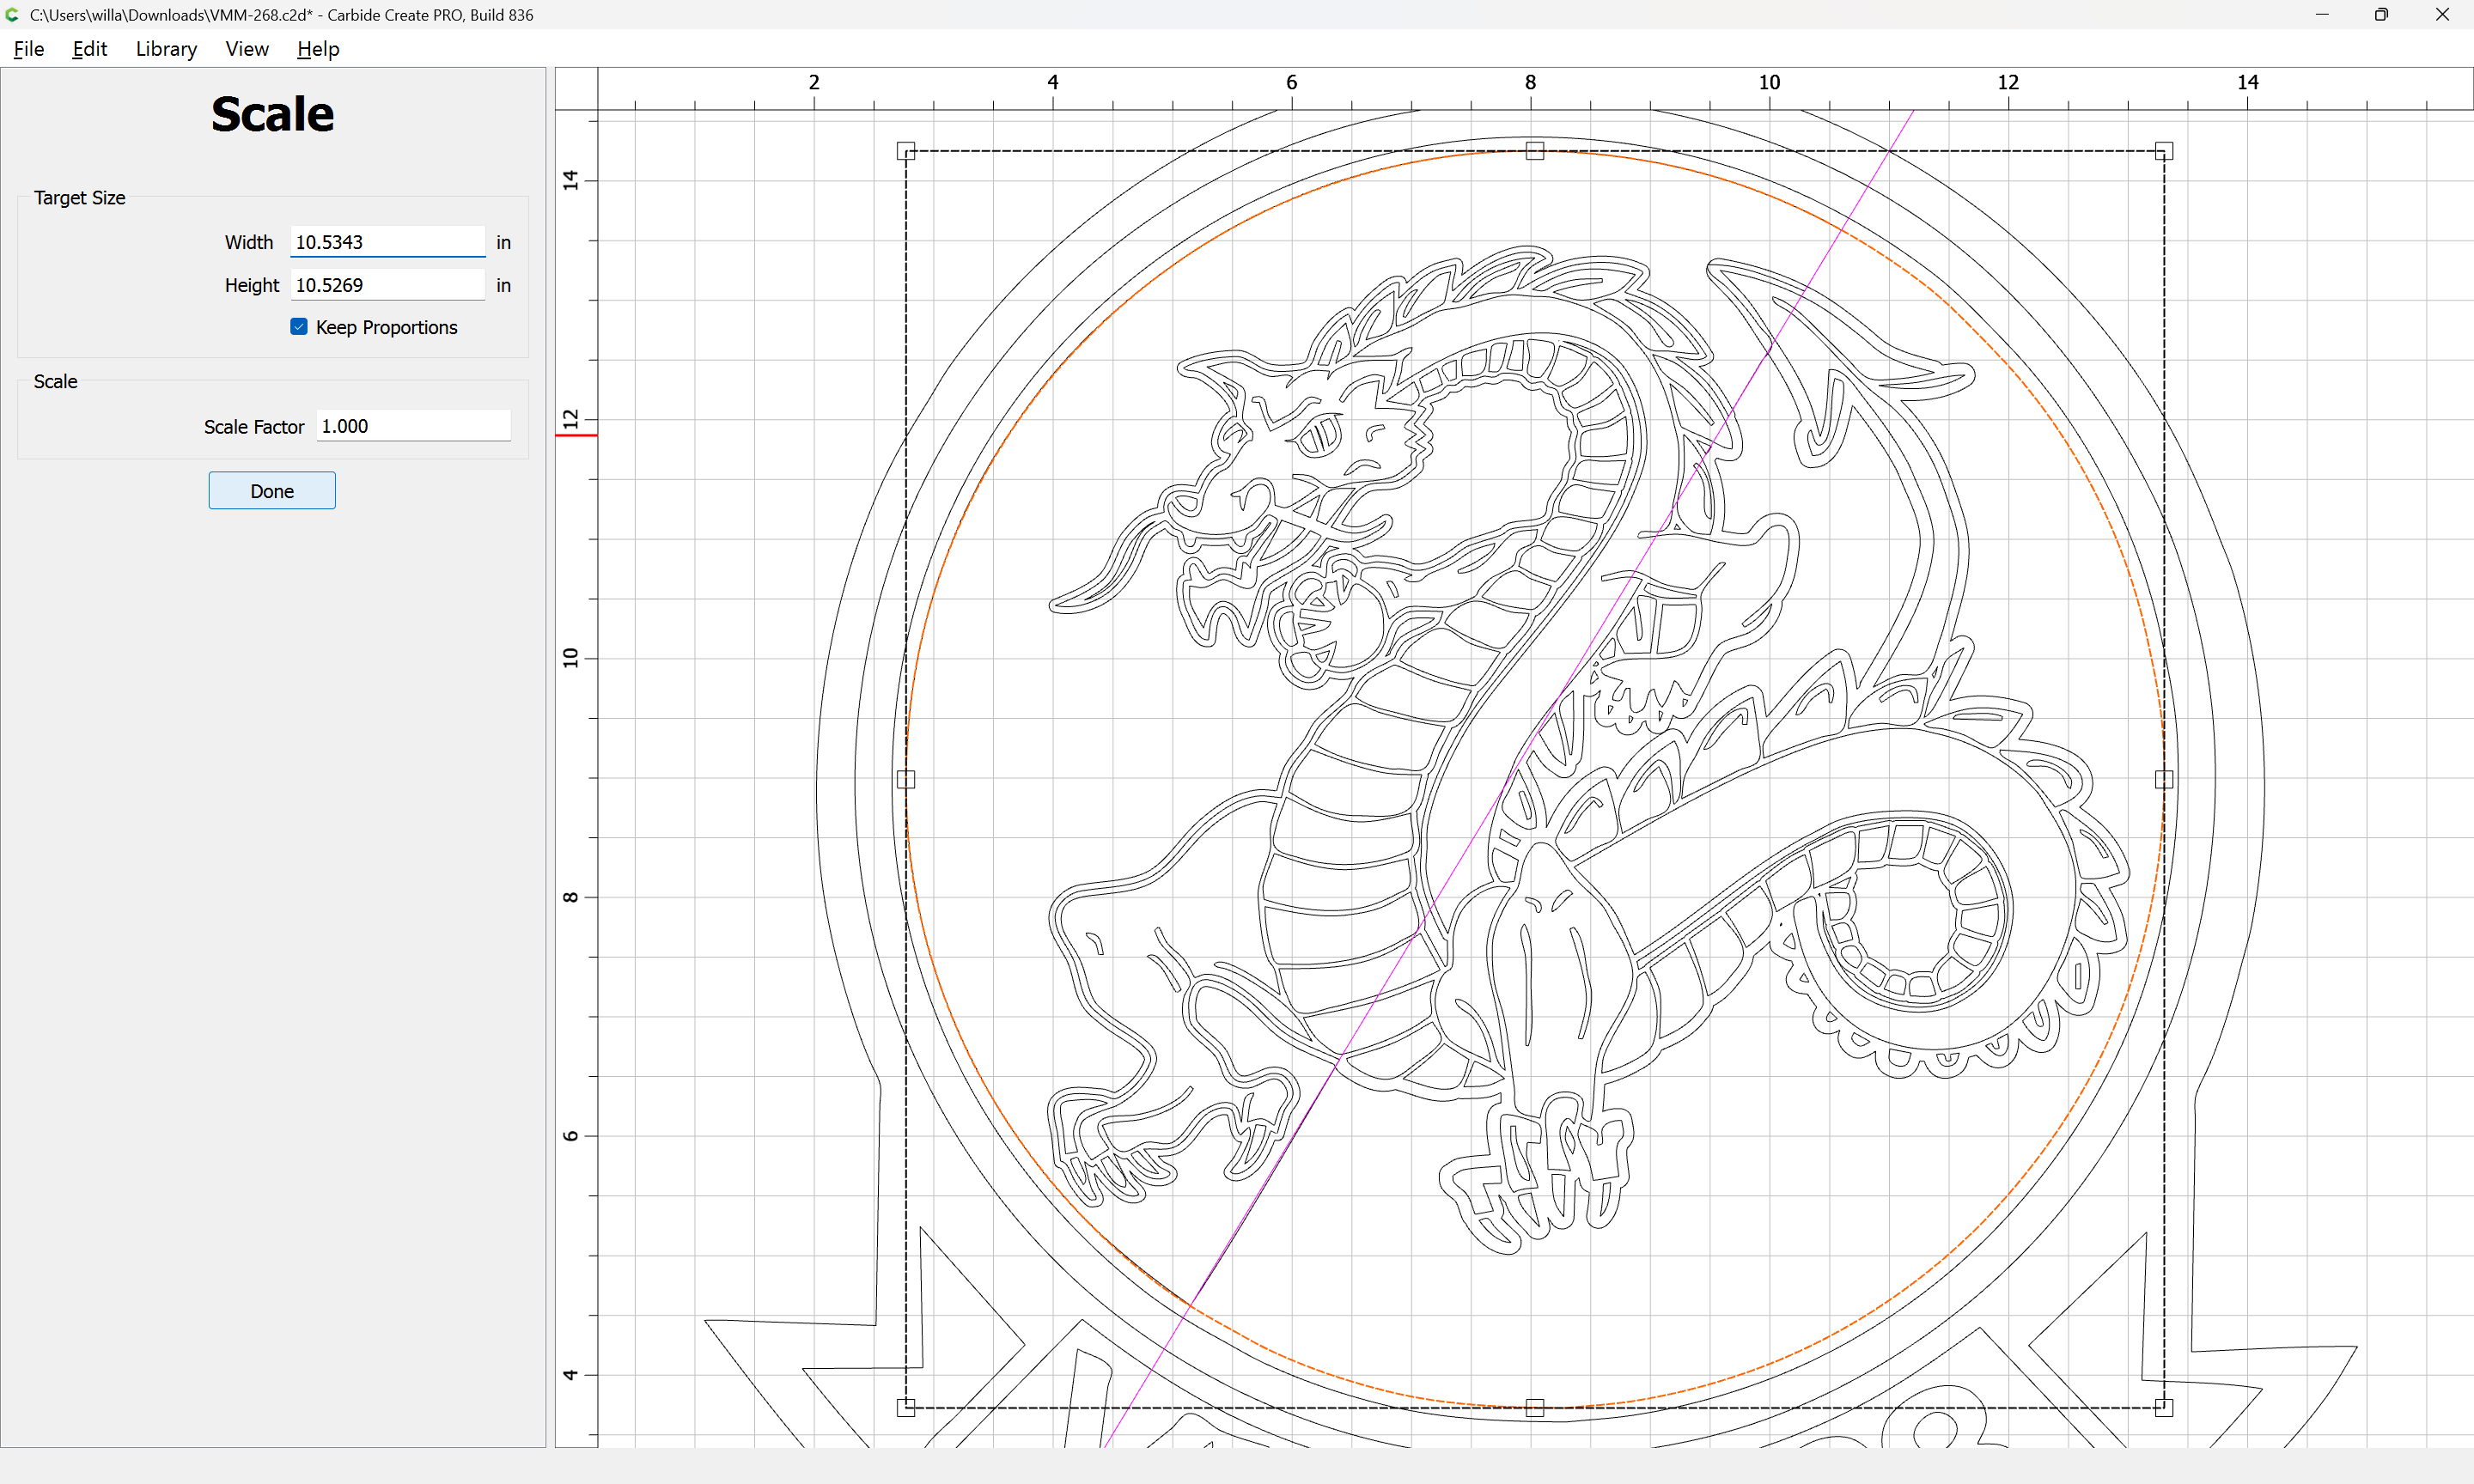2474x1484 pixels.
Task: Click the bottom-center selection handle
Action: 1535,1407
